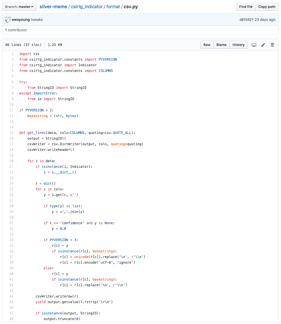The height and width of the screenshot is (324, 281).
Task: Click 'csvWriter.writerow(r)' line
Action: [x=57, y=296]
